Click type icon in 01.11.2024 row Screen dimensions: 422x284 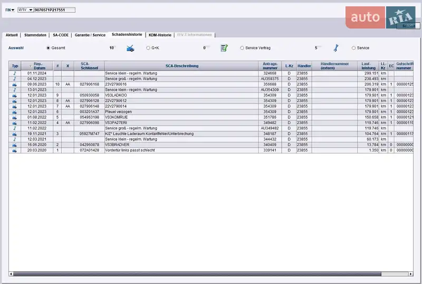(x=15, y=73)
